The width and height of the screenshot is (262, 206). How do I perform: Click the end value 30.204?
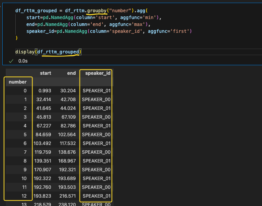point(68,91)
